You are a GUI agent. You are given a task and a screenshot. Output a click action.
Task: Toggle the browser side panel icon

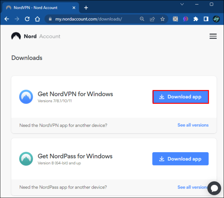[x=206, y=19]
